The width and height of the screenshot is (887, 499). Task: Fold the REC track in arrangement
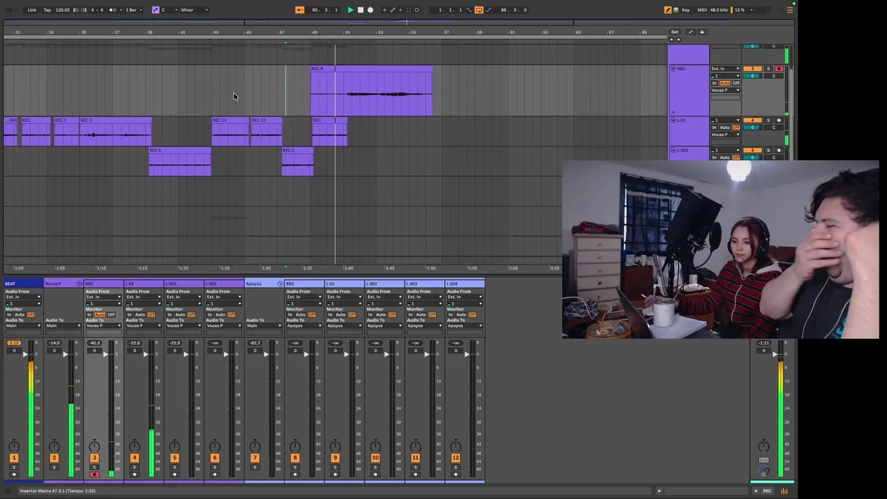point(673,69)
